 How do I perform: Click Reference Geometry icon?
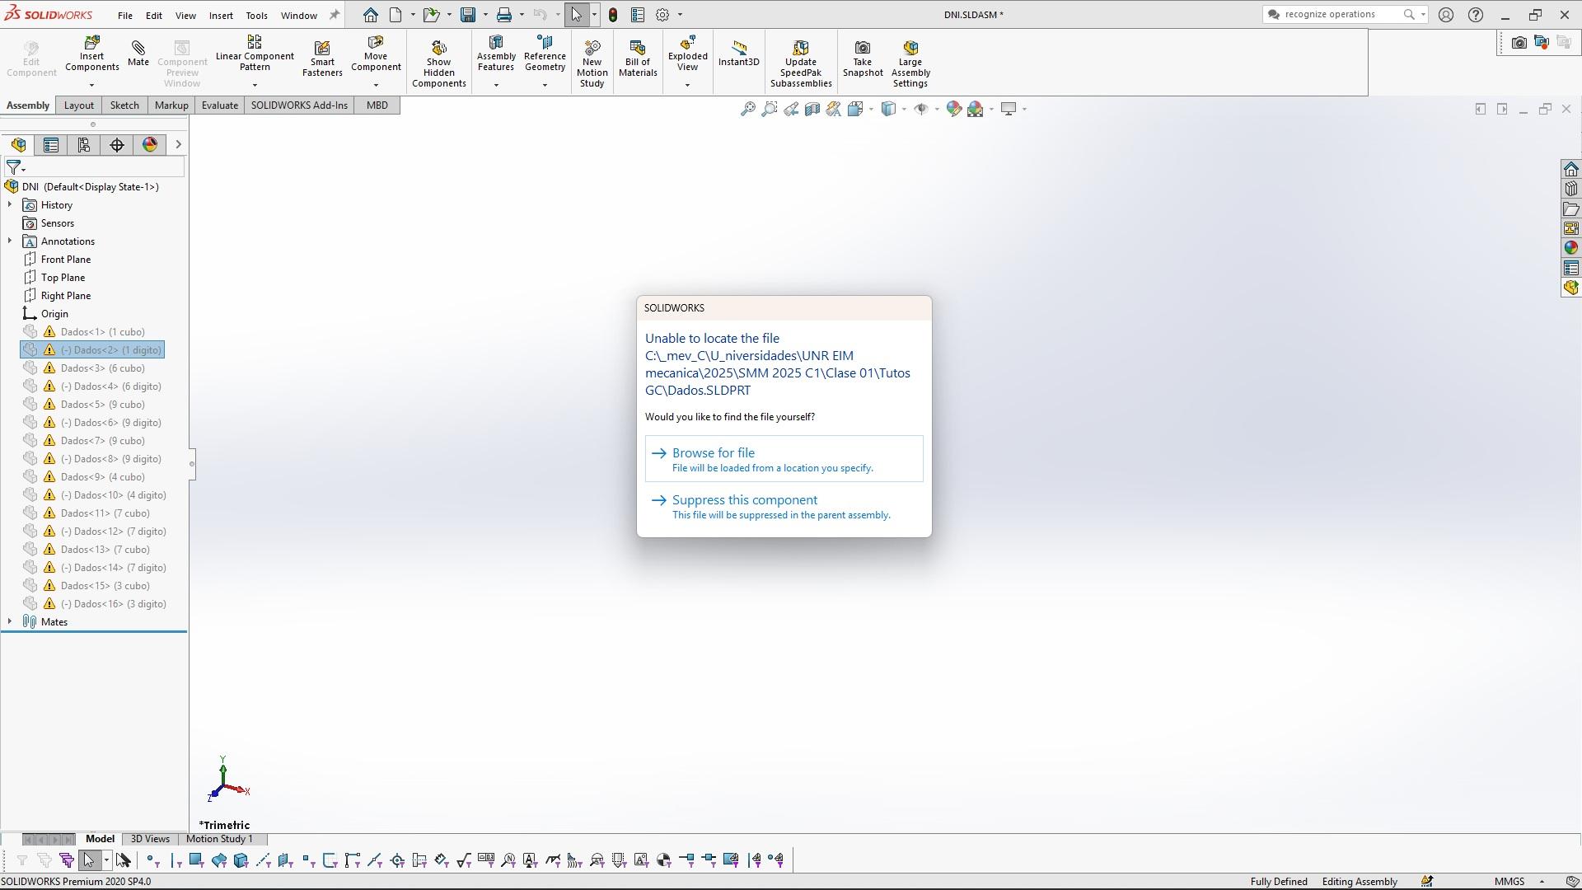pyautogui.click(x=545, y=54)
